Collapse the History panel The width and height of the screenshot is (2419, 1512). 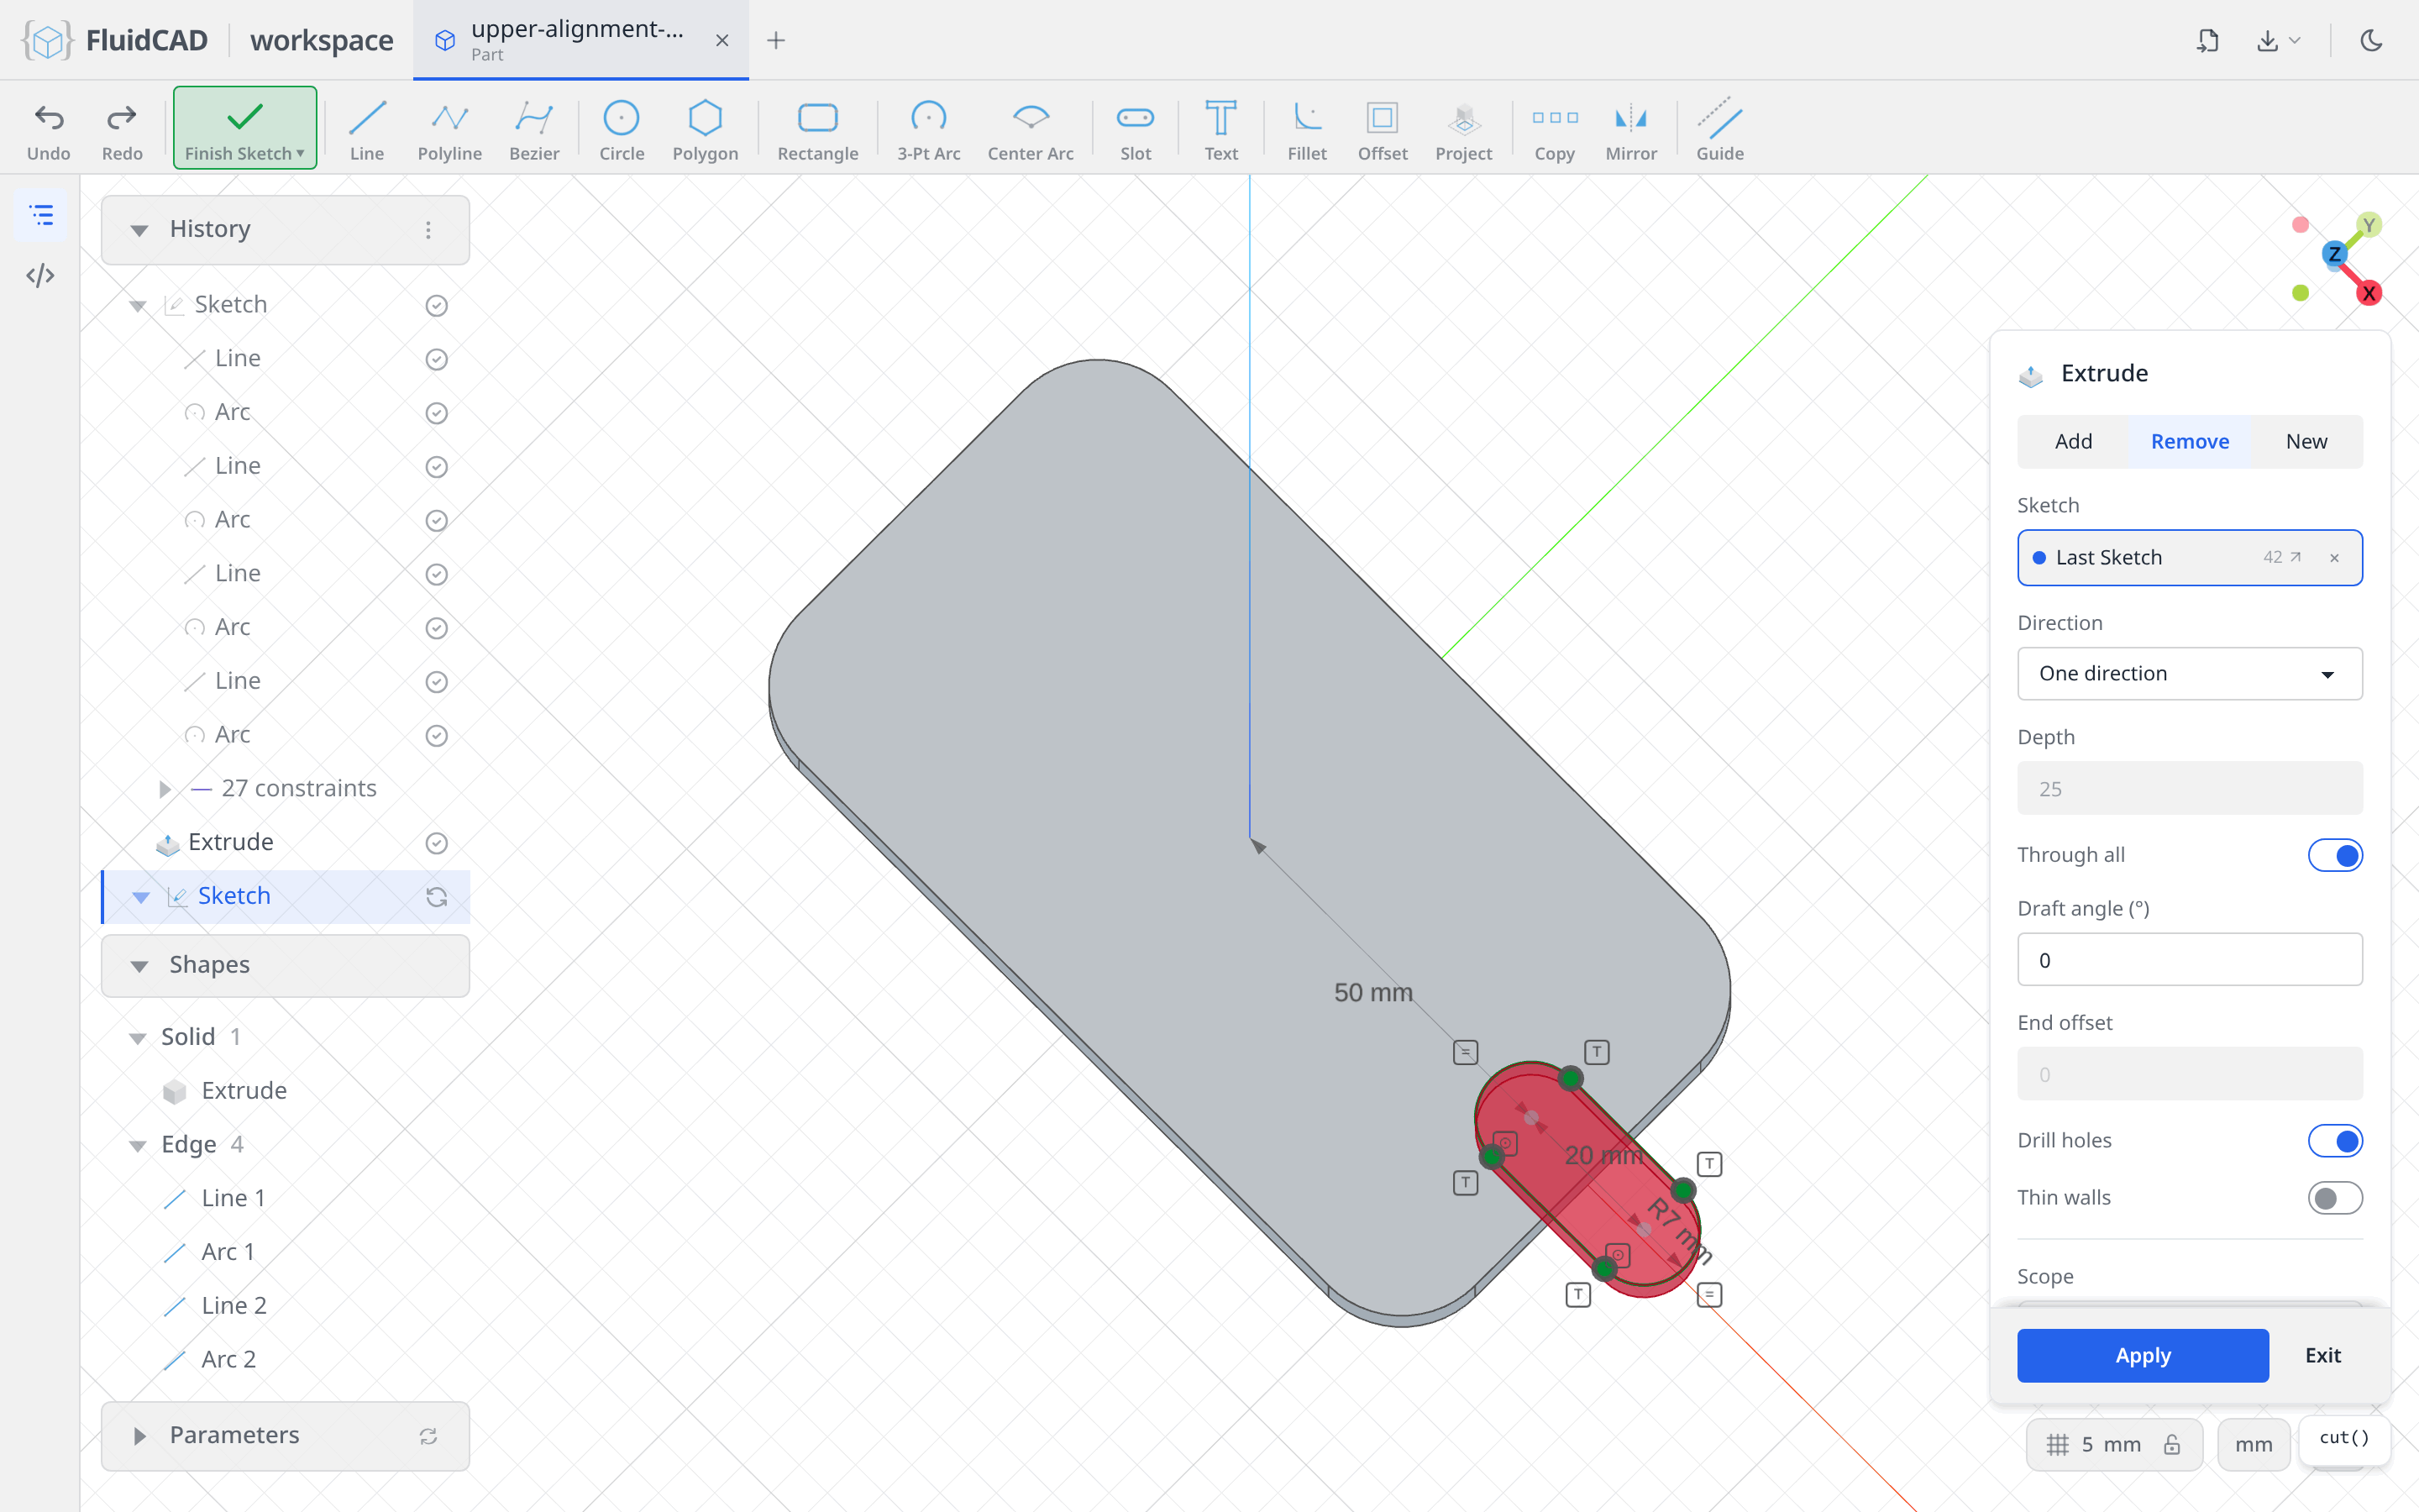point(139,230)
